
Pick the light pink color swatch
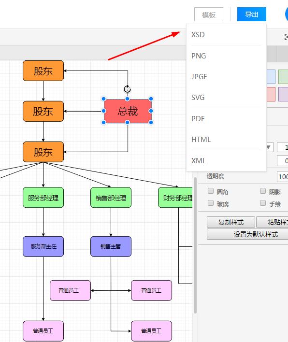click(271, 94)
